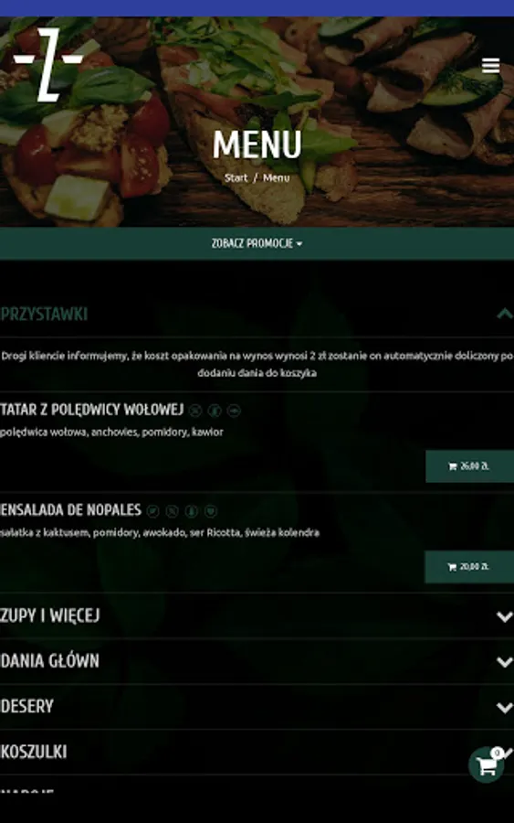Expand the Desery section
This screenshot has width=514, height=823.
257,707
